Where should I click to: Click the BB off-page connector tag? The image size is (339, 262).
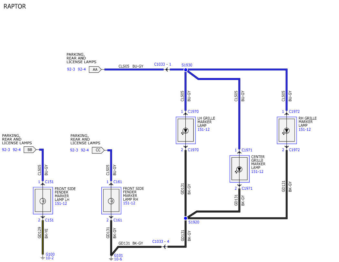[30, 150]
